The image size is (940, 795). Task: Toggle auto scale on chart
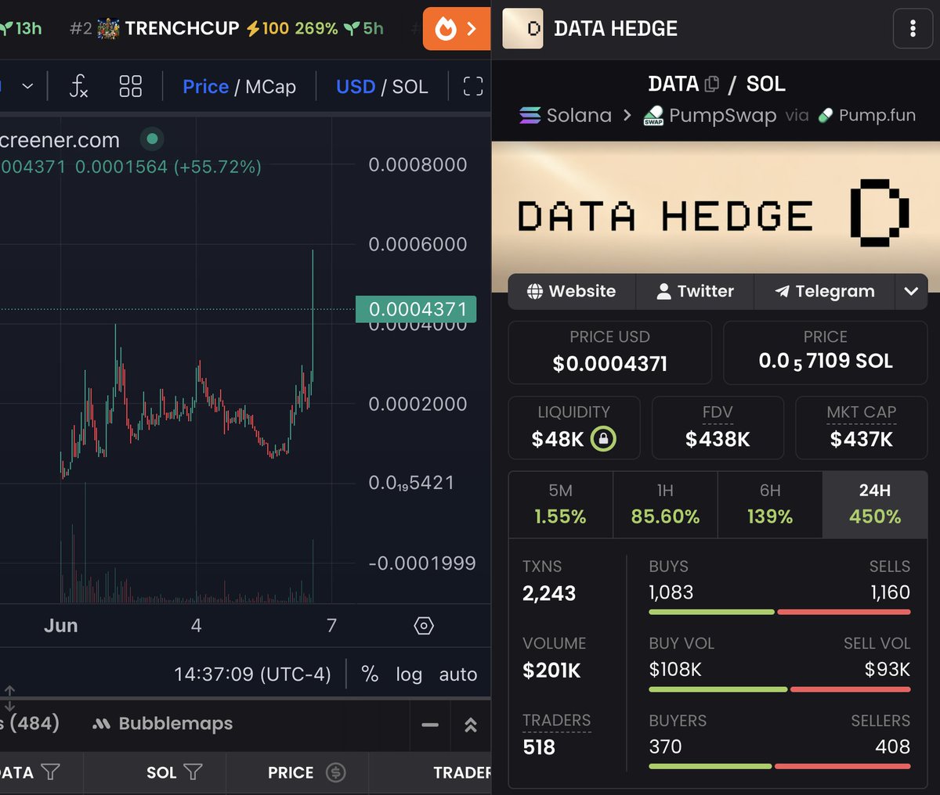[x=458, y=674]
